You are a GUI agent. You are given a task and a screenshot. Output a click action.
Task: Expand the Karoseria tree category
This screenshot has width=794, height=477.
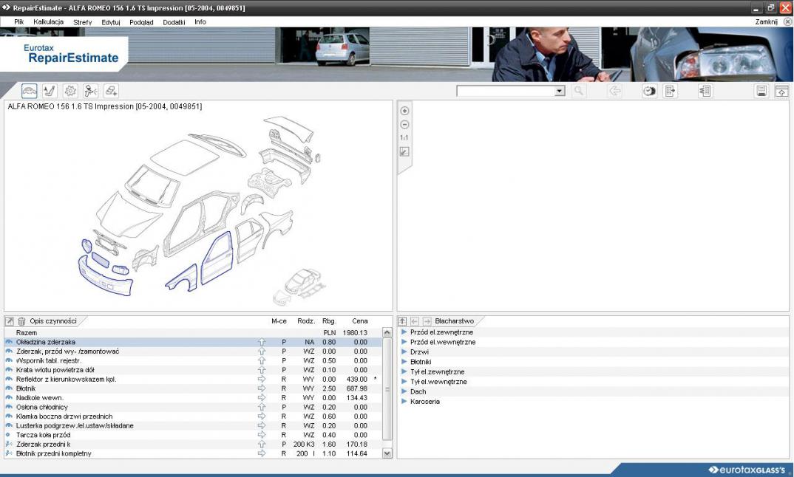point(404,402)
